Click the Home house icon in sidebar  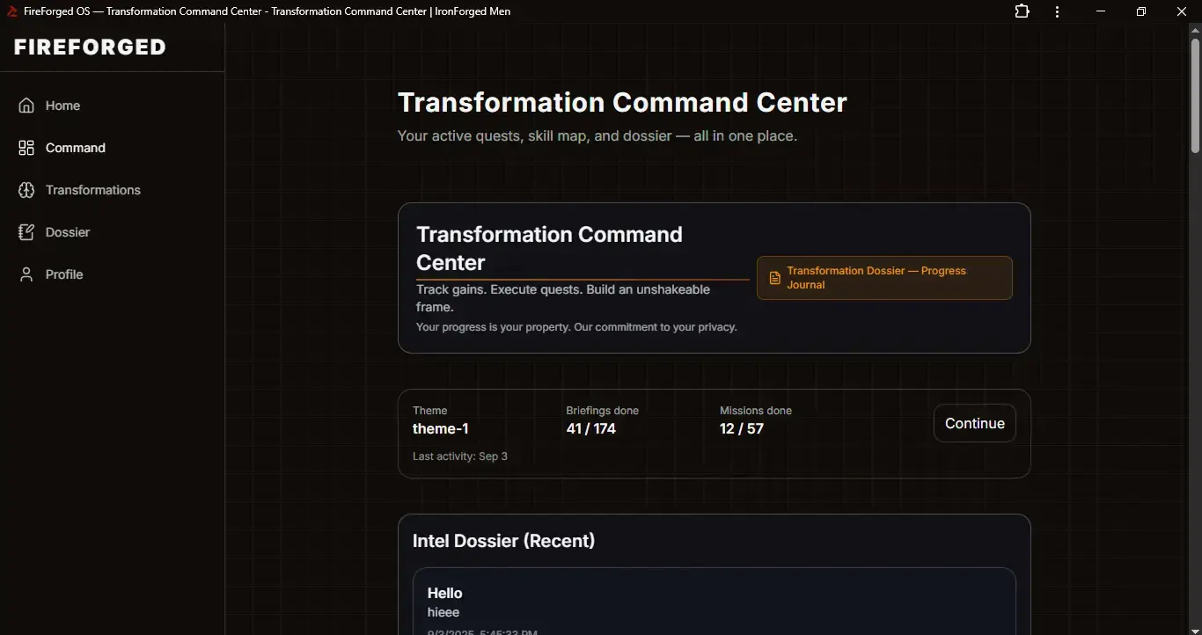[26, 106]
